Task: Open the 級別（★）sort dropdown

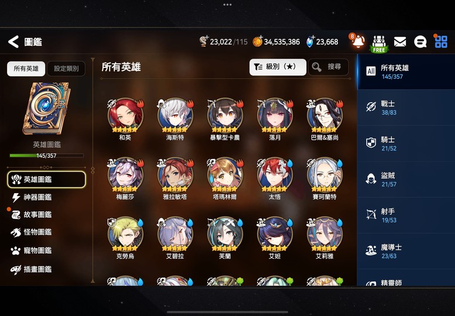Action: [278, 67]
